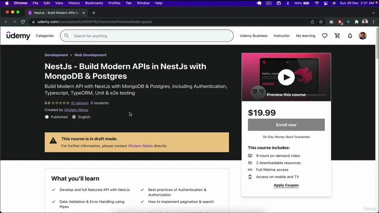
Task: Click 'Access on mobile and TV' text
Action: pyautogui.click(x=277, y=177)
